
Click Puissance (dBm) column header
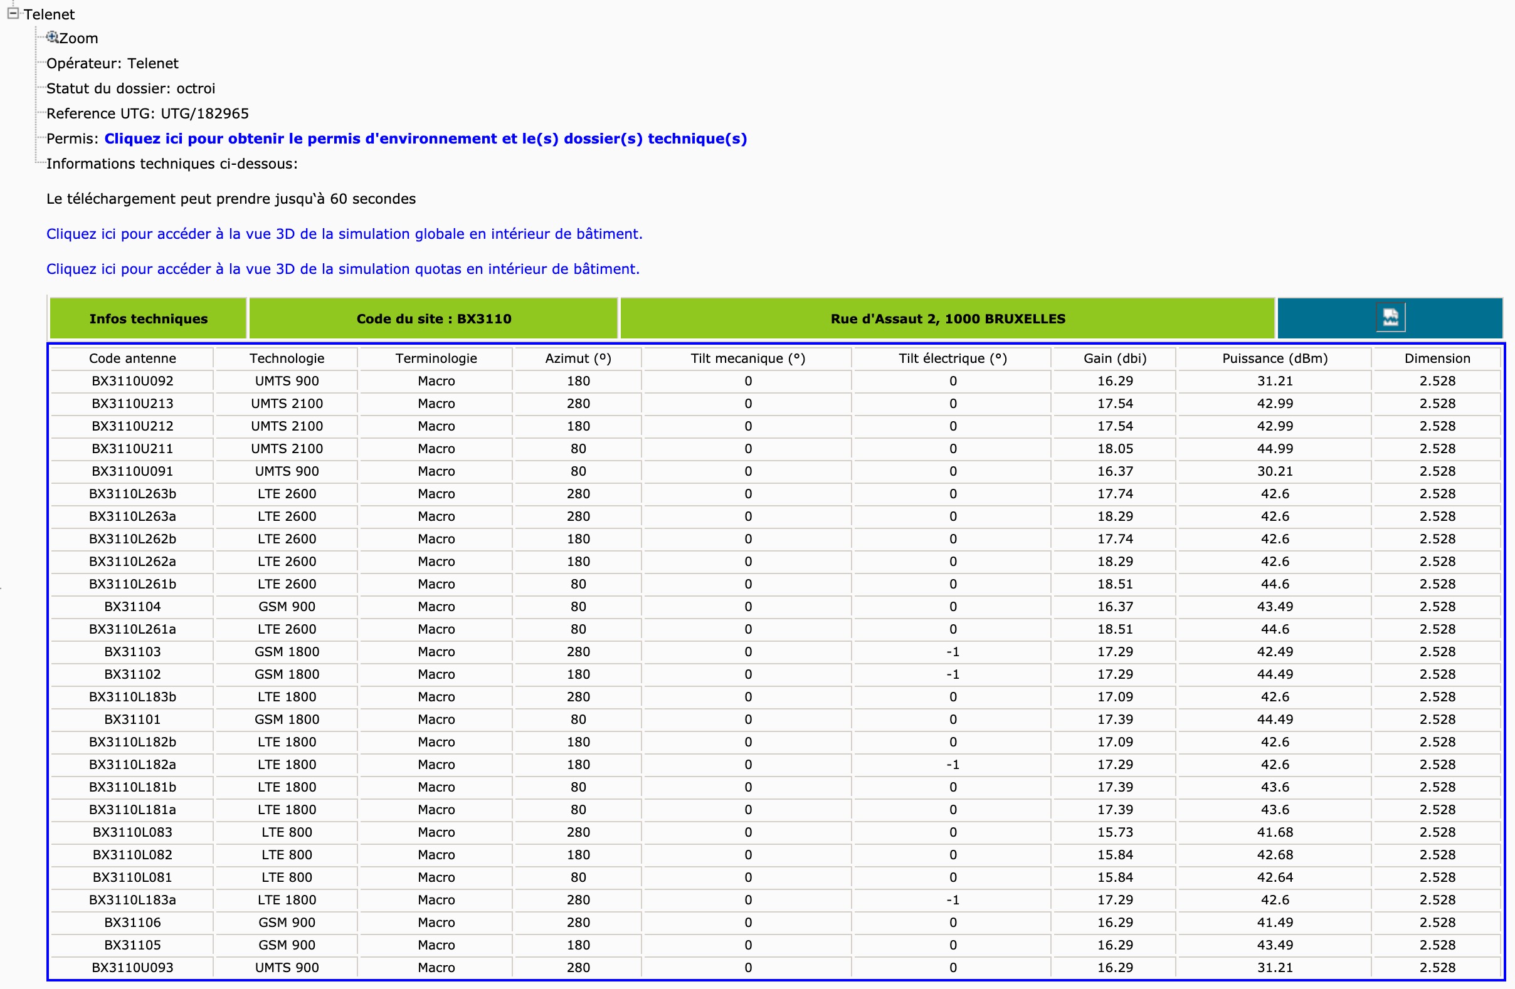point(1274,358)
